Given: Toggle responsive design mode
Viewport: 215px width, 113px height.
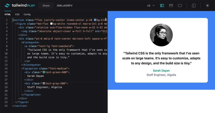Looking at the screenshot, I should [194, 5].
